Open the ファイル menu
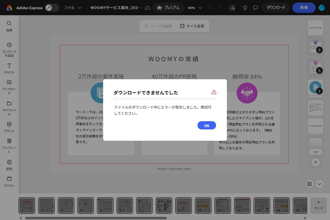Image resolution: width=330 pixels, height=220 pixels. click(73, 8)
